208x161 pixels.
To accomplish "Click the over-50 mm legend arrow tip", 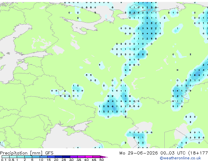I will coord(104,157).
